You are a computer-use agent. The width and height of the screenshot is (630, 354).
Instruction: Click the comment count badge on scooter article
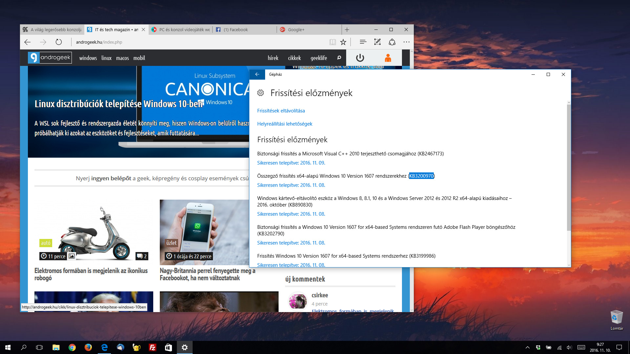(142, 256)
